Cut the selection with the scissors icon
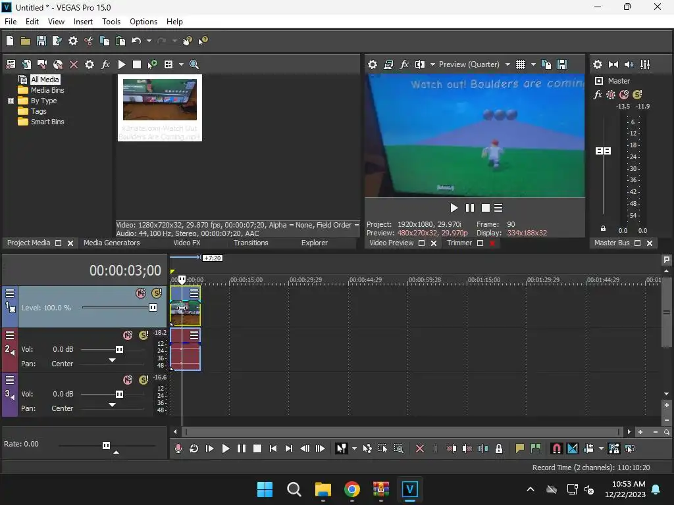The image size is (674, 505). point(89,41)
